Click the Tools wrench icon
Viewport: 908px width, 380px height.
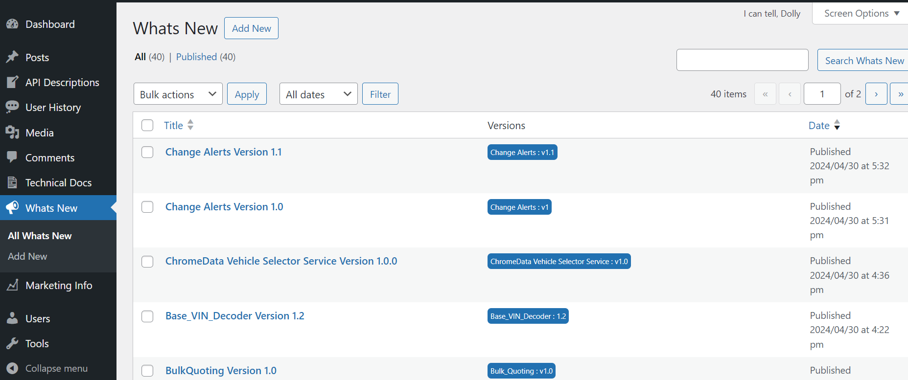tap(12, 343)
